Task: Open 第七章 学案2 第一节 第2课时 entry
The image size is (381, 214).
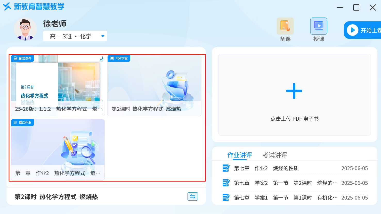Action: click(295, 183)
